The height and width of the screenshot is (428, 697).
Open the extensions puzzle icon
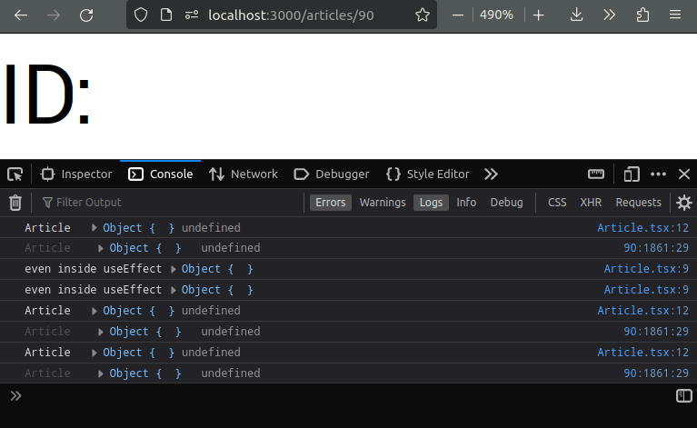coord(642,15)
